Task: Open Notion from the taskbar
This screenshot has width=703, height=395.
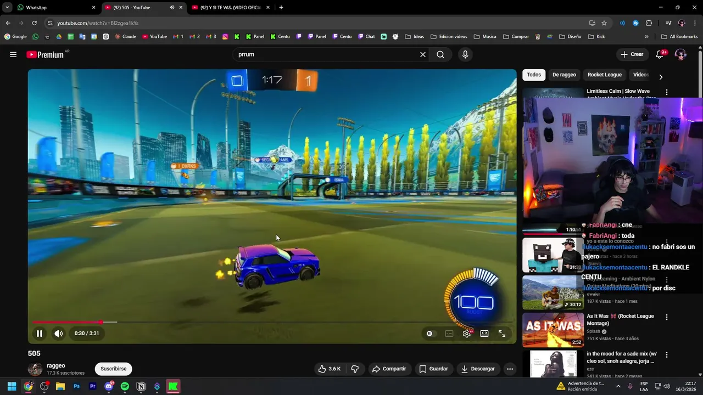Action: pyautogui.click(x=141, y=386)
